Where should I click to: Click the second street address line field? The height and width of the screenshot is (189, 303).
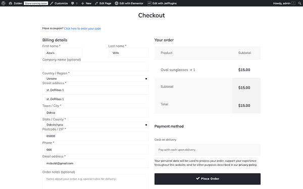point(95,99)
